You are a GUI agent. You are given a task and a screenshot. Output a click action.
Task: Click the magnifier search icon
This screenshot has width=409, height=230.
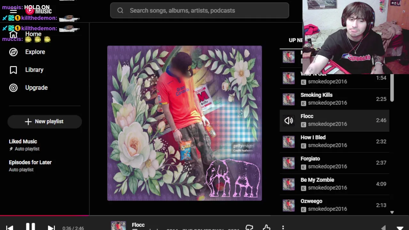(120, 11)
